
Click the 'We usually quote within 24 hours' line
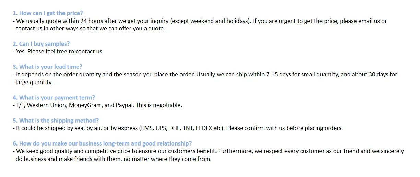pos(93,21)
